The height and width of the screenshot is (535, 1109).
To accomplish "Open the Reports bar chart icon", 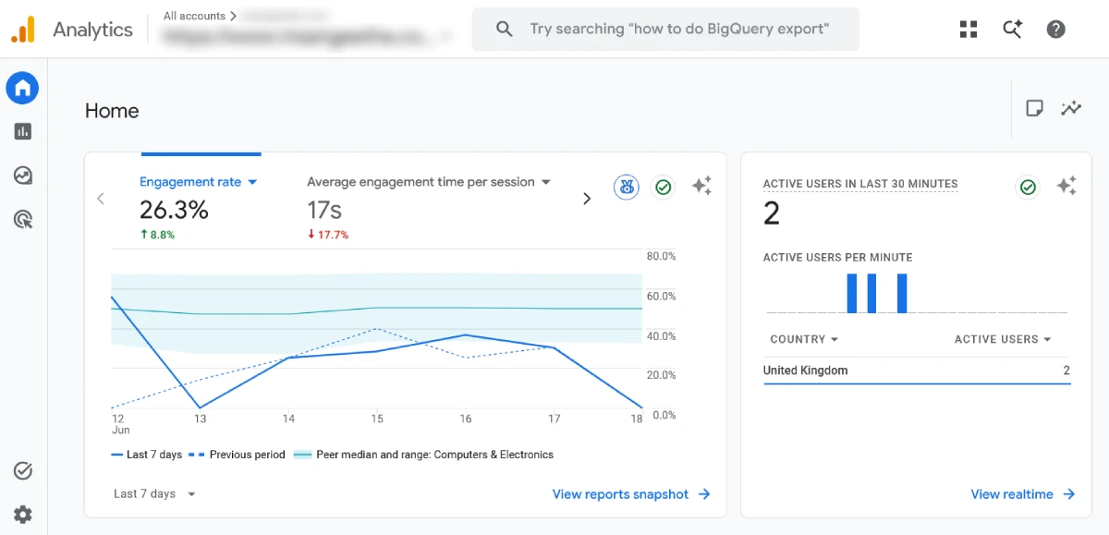I will 23,132.
